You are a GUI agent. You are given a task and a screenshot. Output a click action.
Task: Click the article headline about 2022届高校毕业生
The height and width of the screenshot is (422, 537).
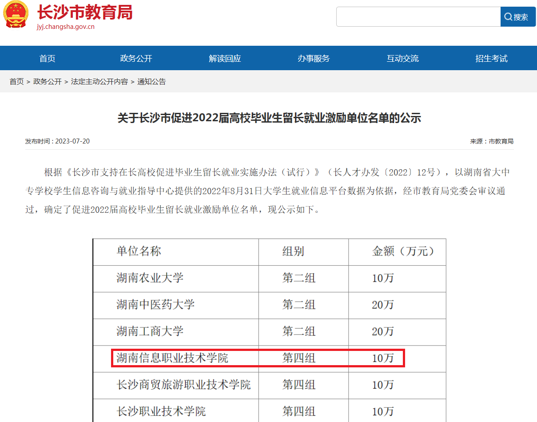pos(269,118)
